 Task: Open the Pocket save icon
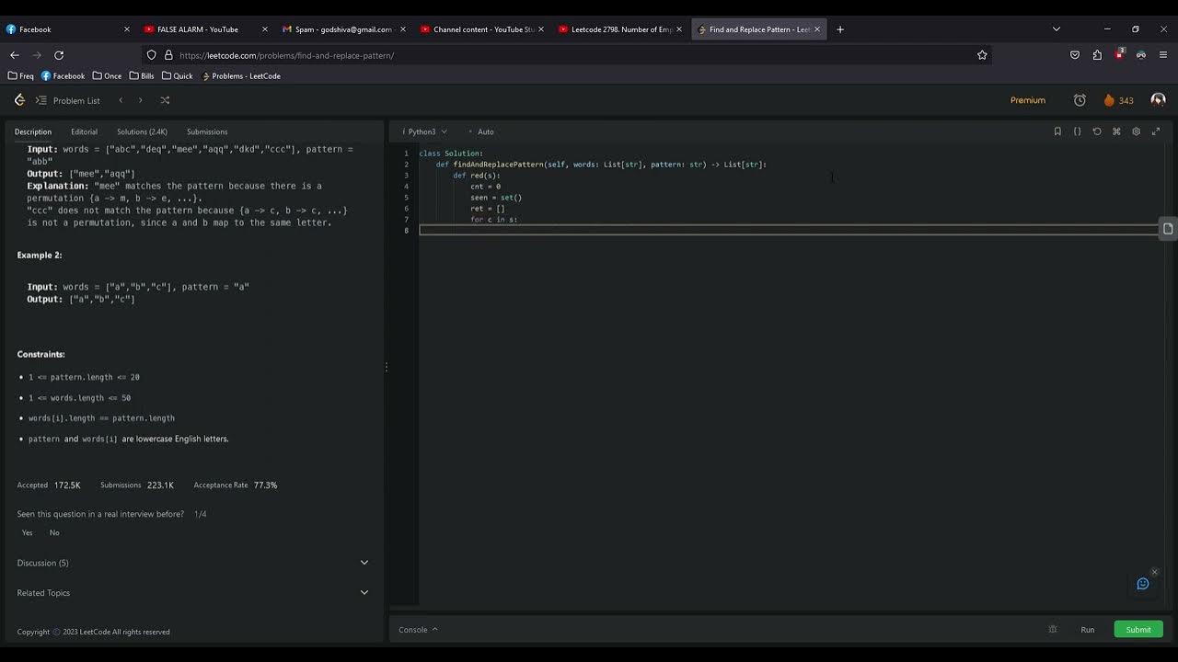coord(1075,55)
